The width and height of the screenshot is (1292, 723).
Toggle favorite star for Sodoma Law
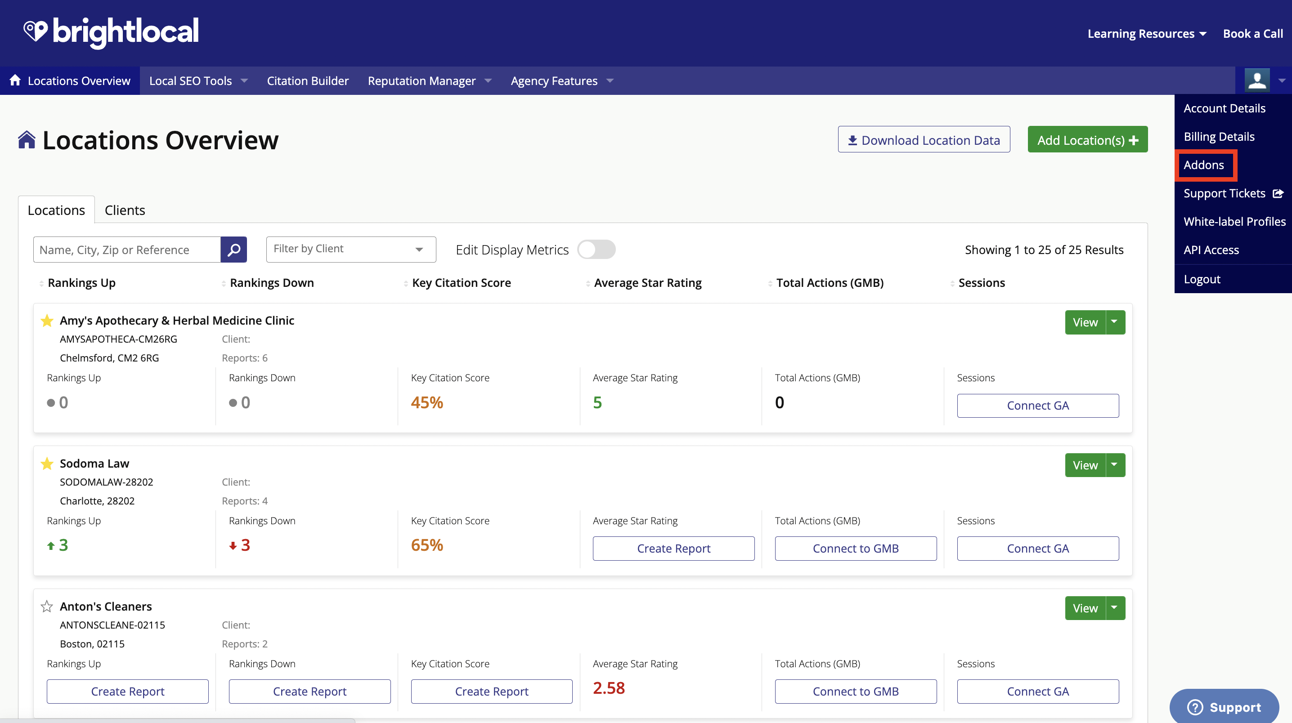pyautogui.click(x=47, y=463)
